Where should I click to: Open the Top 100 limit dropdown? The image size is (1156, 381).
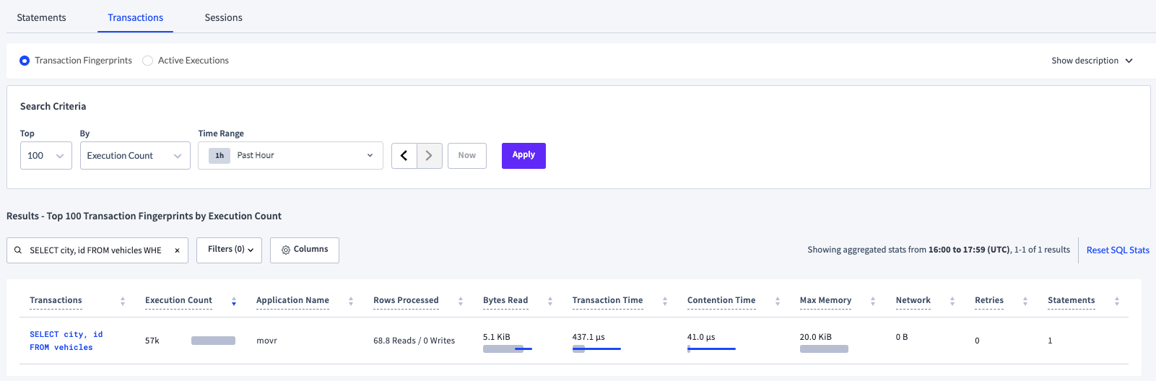tap(46, 156)
